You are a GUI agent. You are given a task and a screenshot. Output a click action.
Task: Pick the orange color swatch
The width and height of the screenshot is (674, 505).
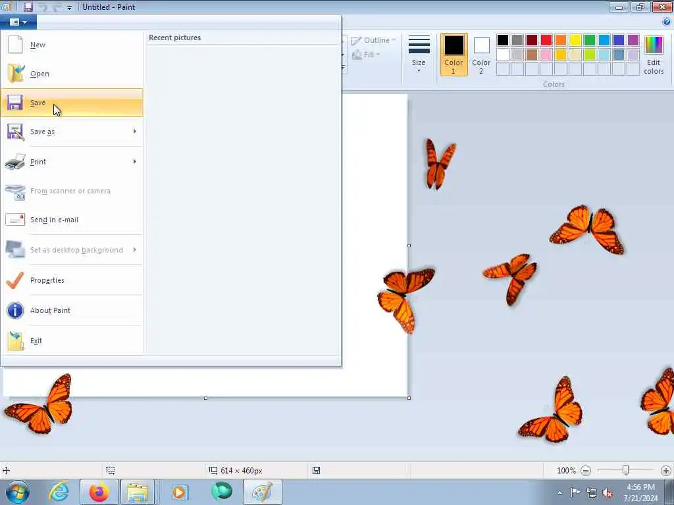[x=561, y=40]
